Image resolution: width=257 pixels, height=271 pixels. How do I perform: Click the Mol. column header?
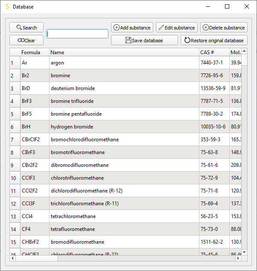tap(235, 52)
